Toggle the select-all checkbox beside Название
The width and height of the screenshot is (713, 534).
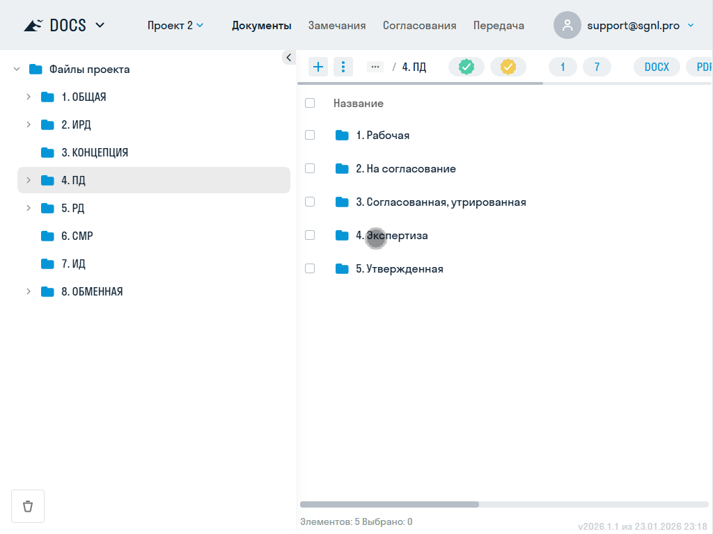point(310,103)
